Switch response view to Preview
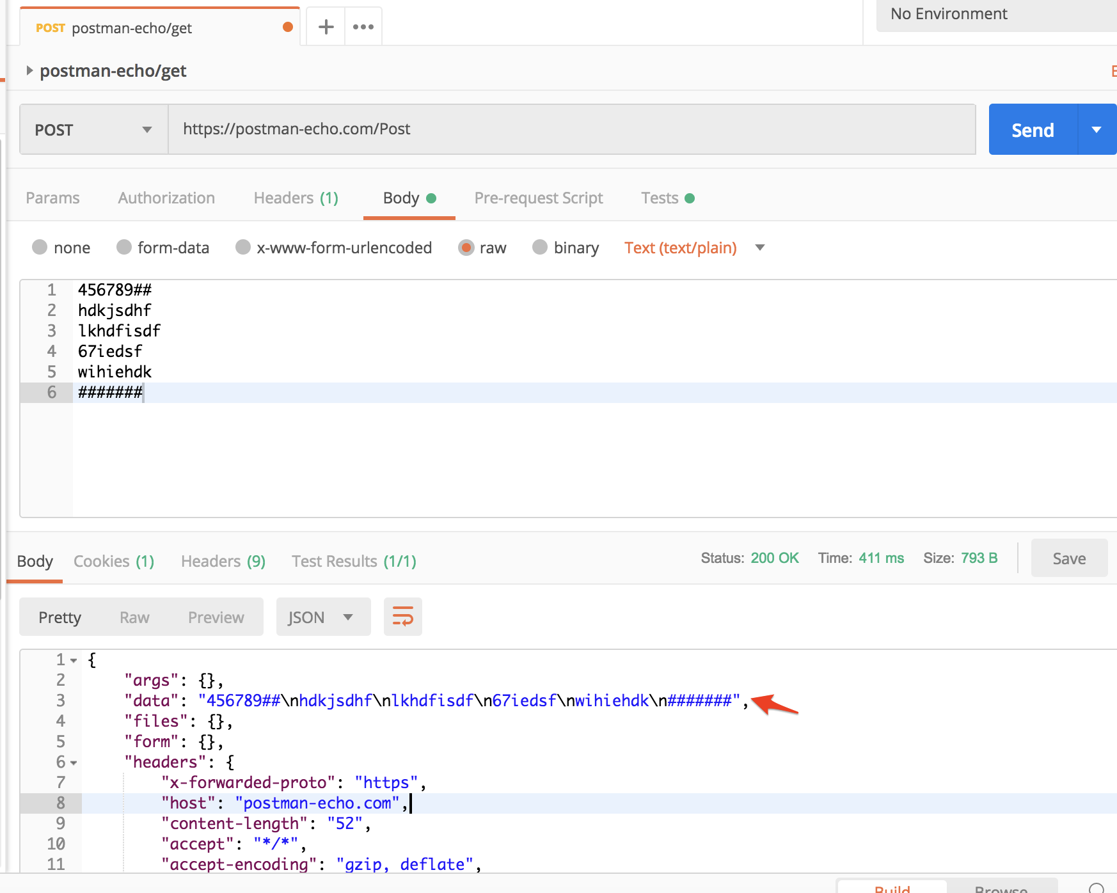The image size is (1117, 893). click(216, 617)
